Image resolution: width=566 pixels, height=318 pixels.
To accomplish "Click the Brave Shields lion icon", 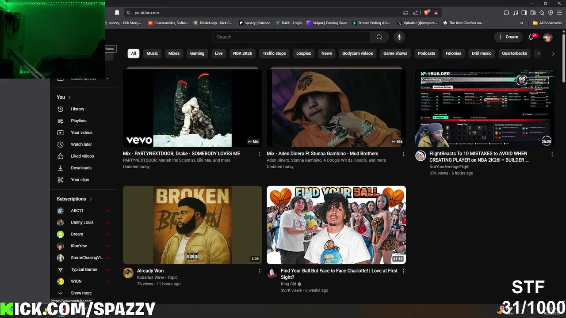I will click(427, 13).
